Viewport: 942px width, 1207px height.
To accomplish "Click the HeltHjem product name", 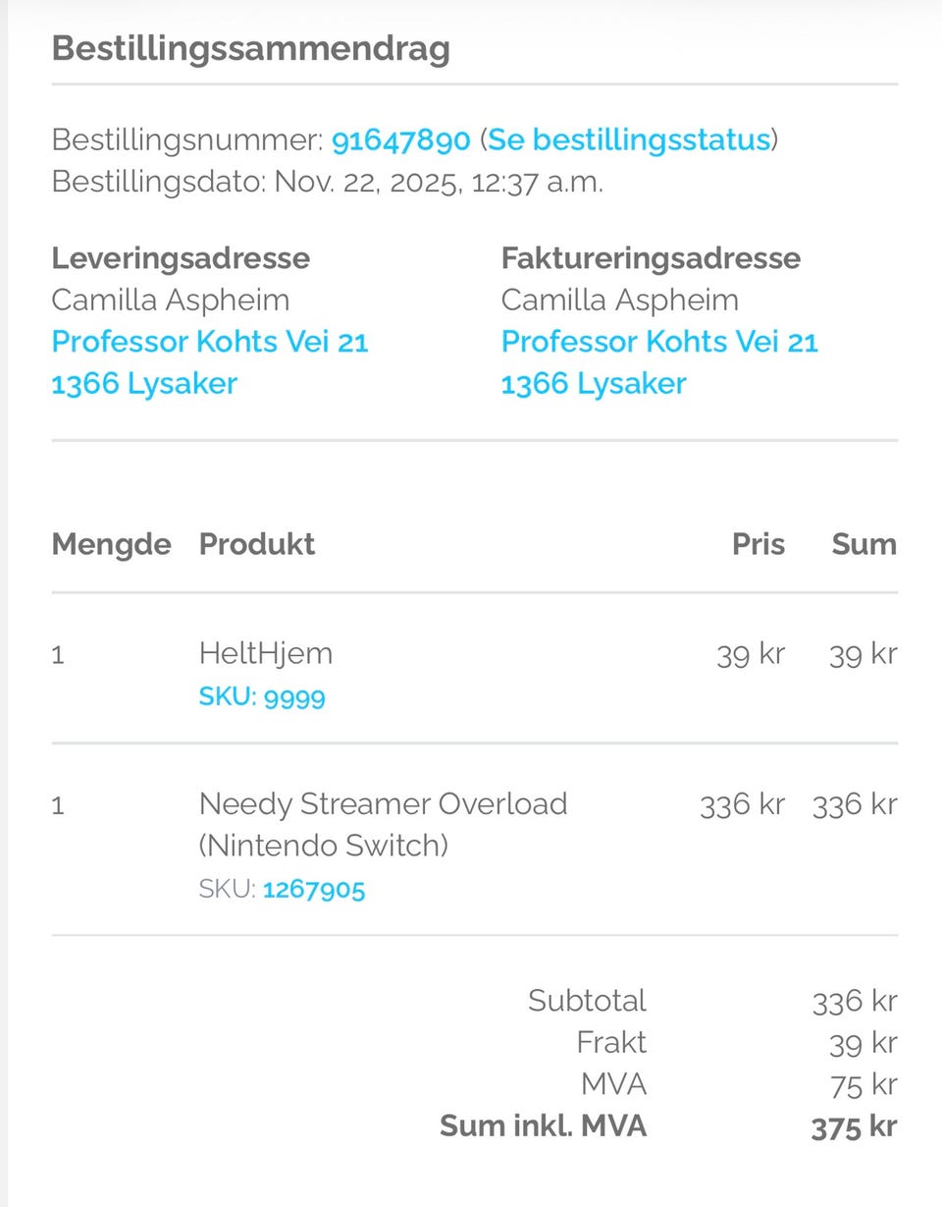I will coord(265,654).
